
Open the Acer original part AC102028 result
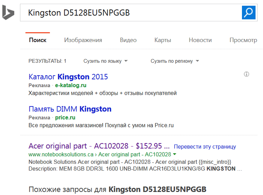pyautogui.click(x=99, y=146)
